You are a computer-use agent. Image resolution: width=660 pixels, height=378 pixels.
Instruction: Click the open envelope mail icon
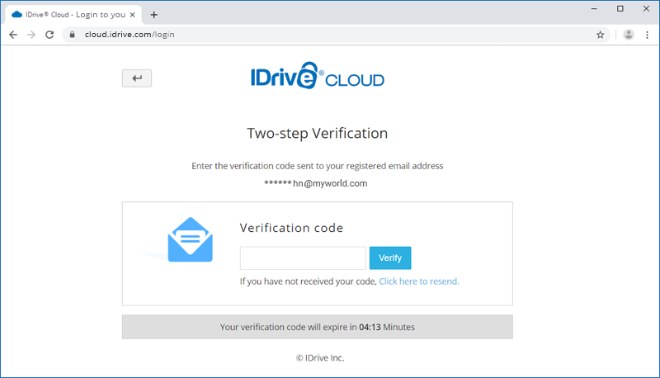pos(190,239)
